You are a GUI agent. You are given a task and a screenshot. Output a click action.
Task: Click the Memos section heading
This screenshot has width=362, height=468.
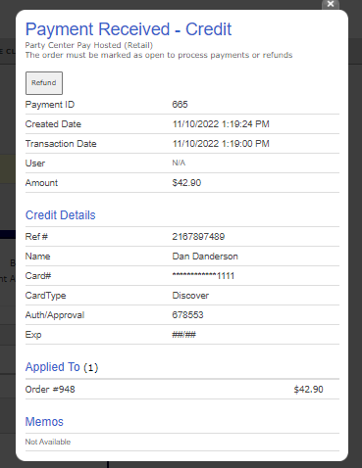(x=44, y=422)
